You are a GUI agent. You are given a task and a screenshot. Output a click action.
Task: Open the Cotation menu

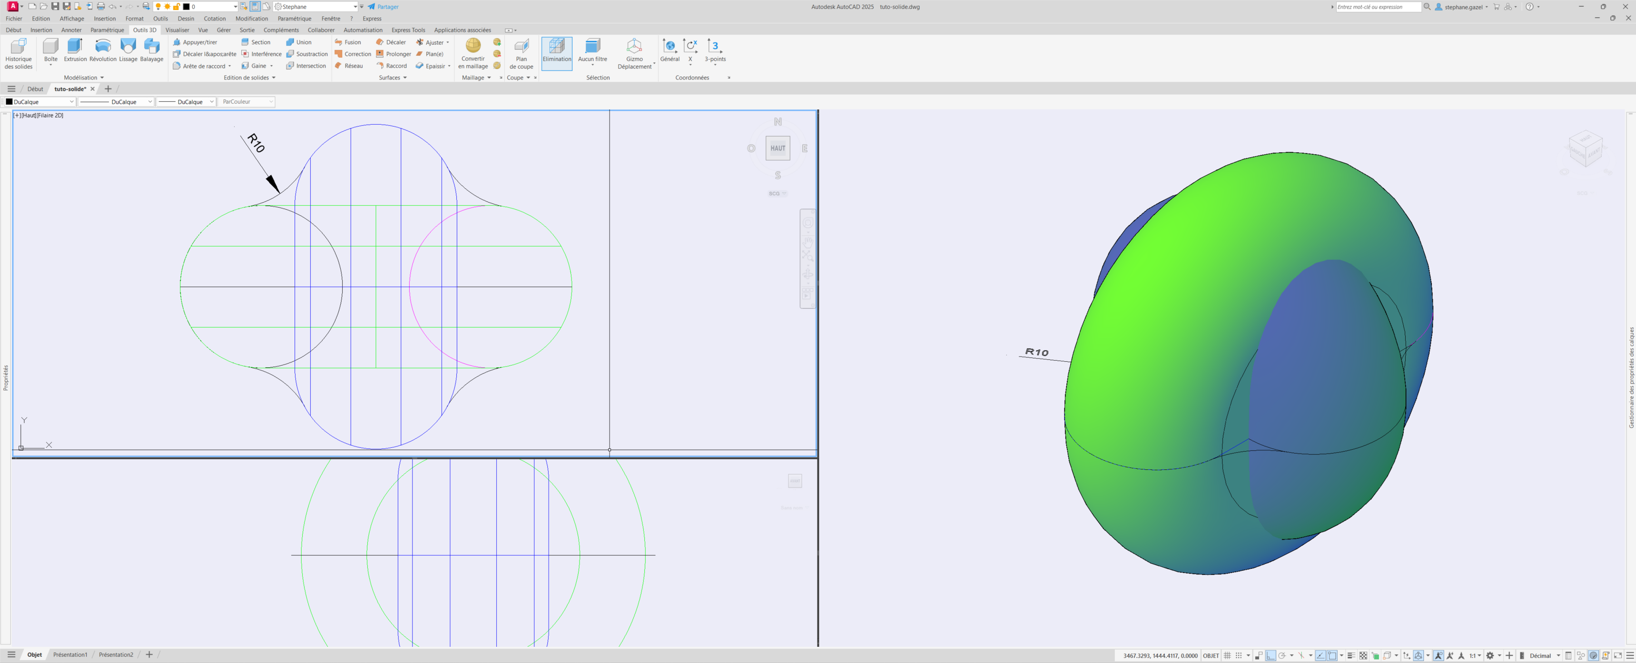click(215, 19)
